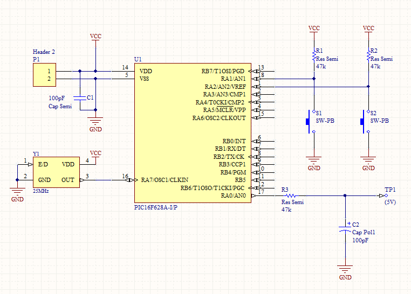Select the (5V) text under TP1
This screenshot has width=411, height=294.
click(390, 202)
